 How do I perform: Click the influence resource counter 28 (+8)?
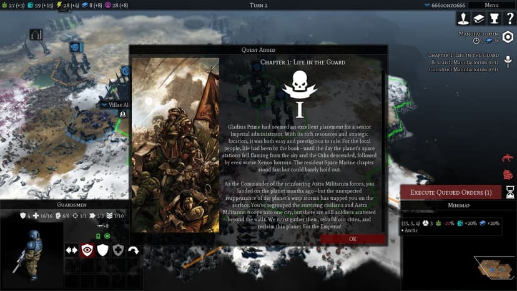(117, 5)
